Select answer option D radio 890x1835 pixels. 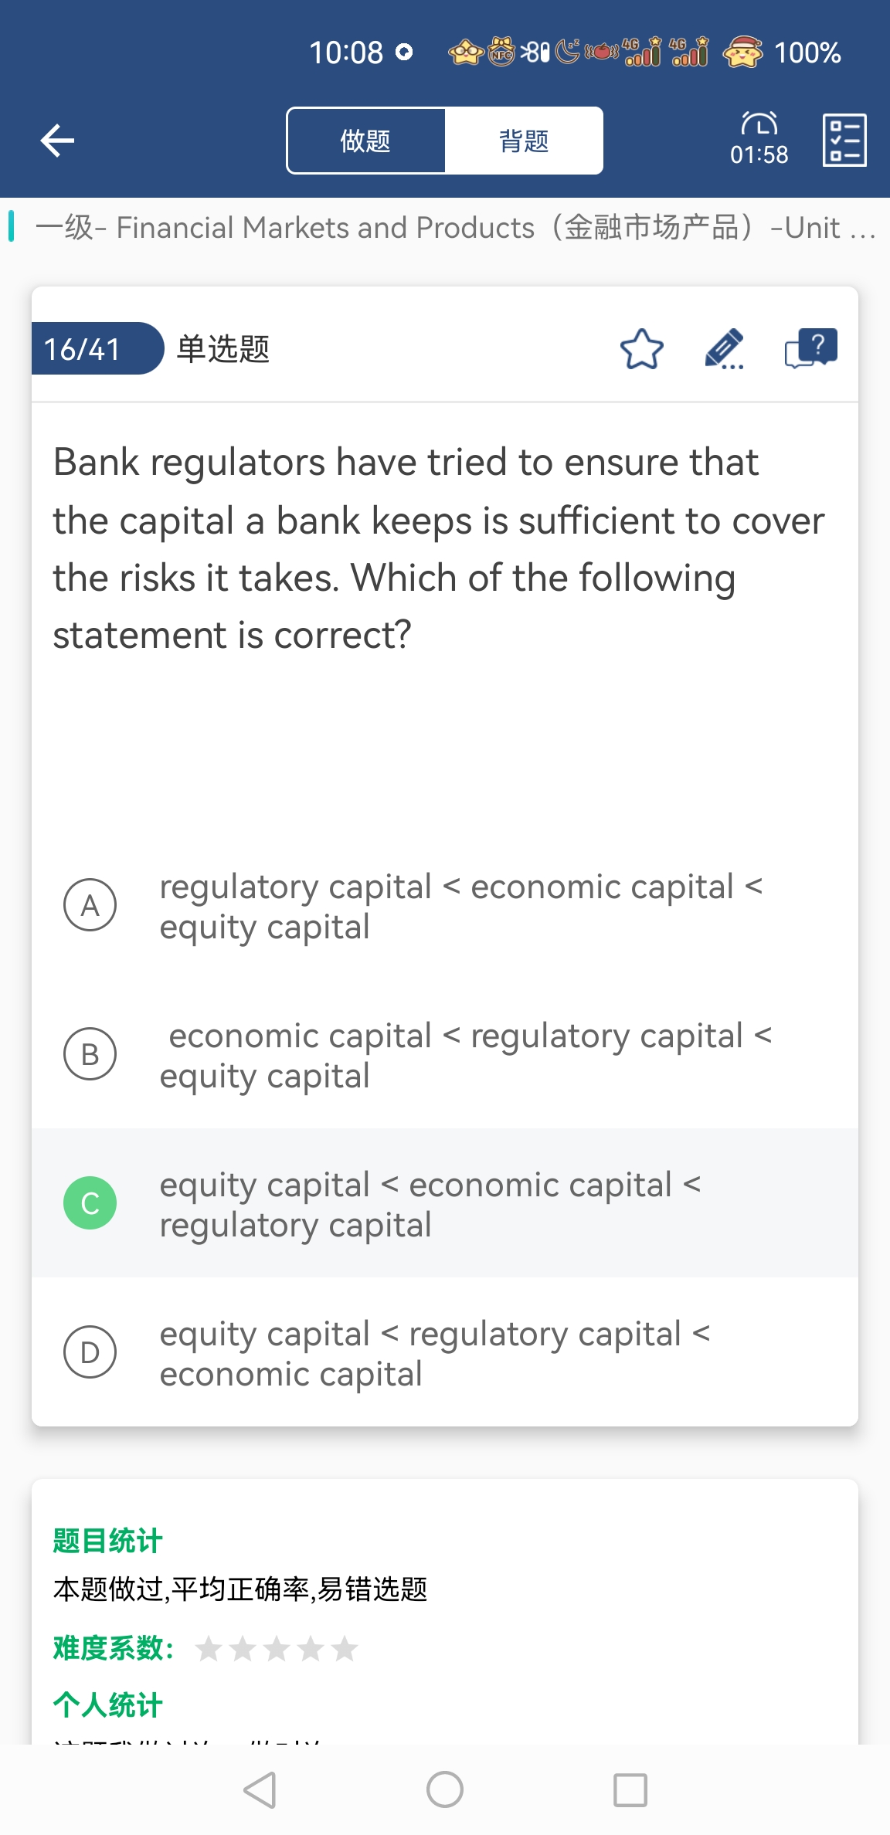90,1352
